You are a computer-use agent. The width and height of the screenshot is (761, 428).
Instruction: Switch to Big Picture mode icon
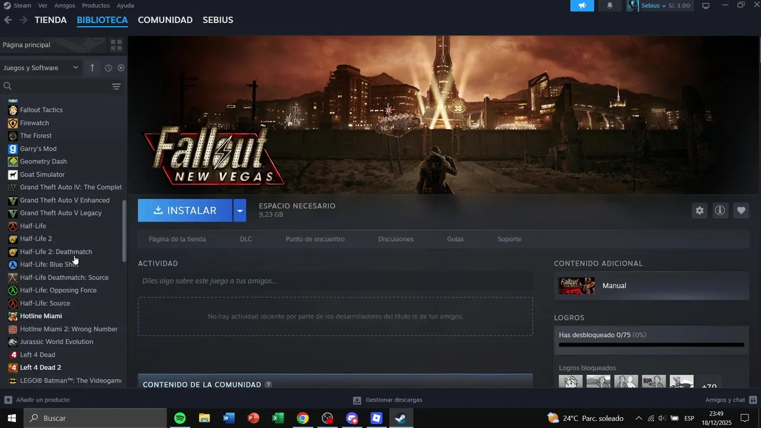point(706,5)
